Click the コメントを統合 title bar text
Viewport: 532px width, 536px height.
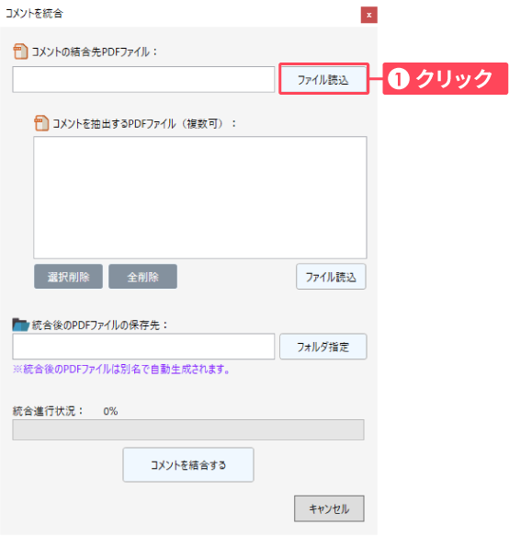[x=35, y=14]
